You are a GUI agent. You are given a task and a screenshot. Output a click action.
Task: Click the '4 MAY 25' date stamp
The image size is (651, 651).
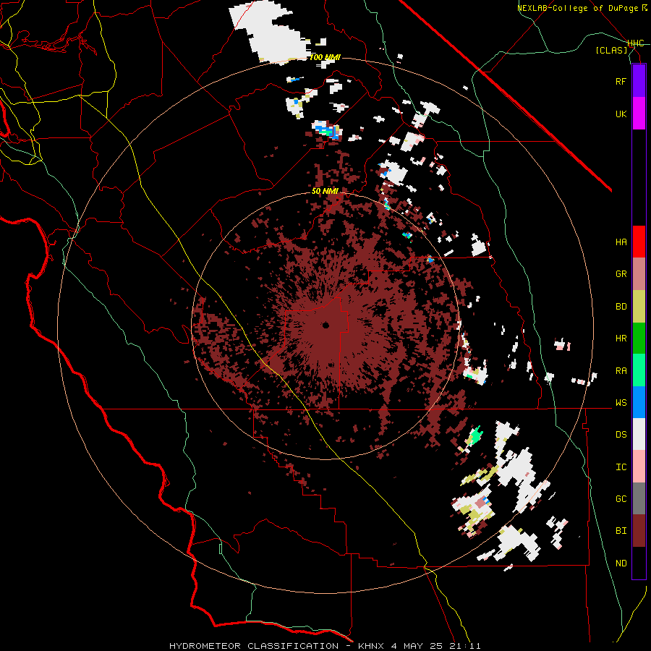click(x=418, y=646)
